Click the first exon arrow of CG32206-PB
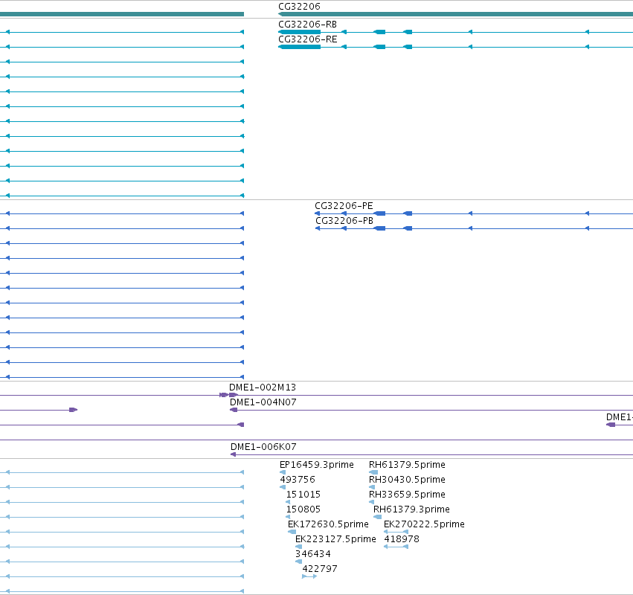This screenshot has width=633, height=595. (x=318, y=228)
